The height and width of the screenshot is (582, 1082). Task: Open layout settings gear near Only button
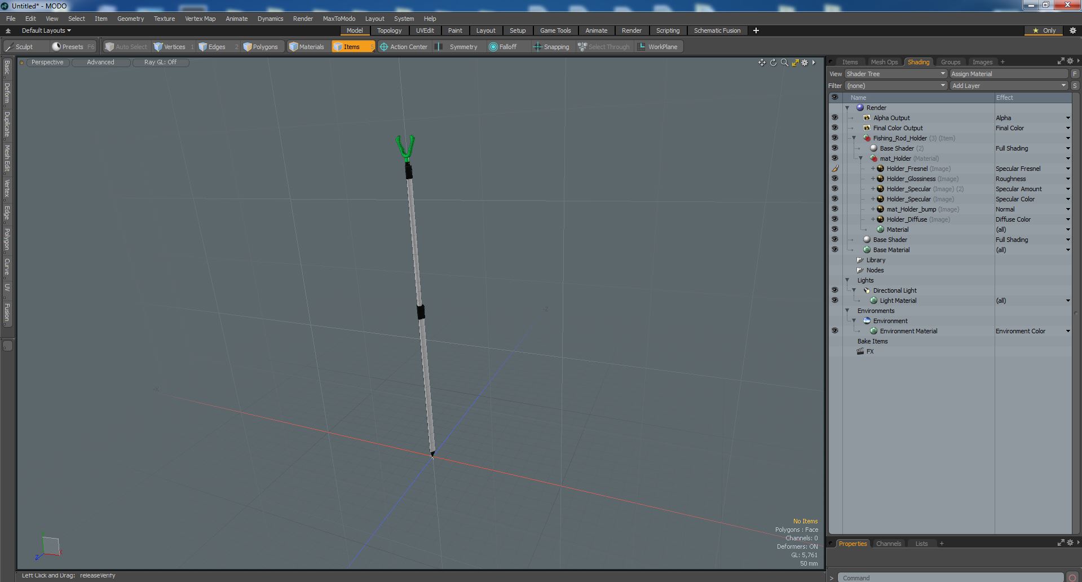(1072, 30)
